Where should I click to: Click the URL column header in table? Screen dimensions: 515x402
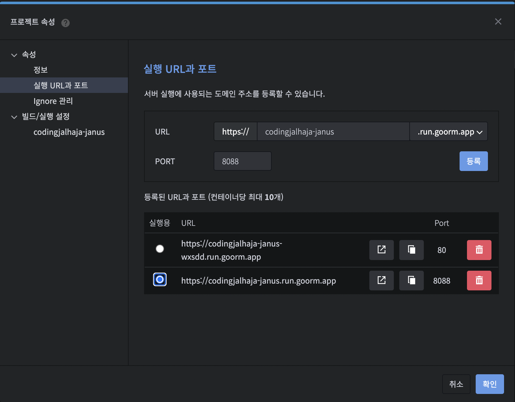point(188,223)
